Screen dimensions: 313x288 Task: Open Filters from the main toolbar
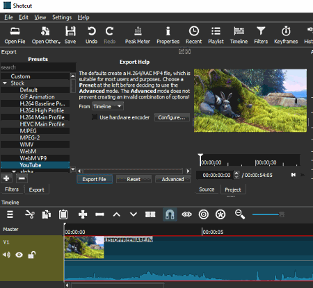point(261,35)
